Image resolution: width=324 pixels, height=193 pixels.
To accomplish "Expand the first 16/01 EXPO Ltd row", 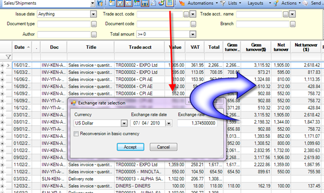I will coord(2,65).
